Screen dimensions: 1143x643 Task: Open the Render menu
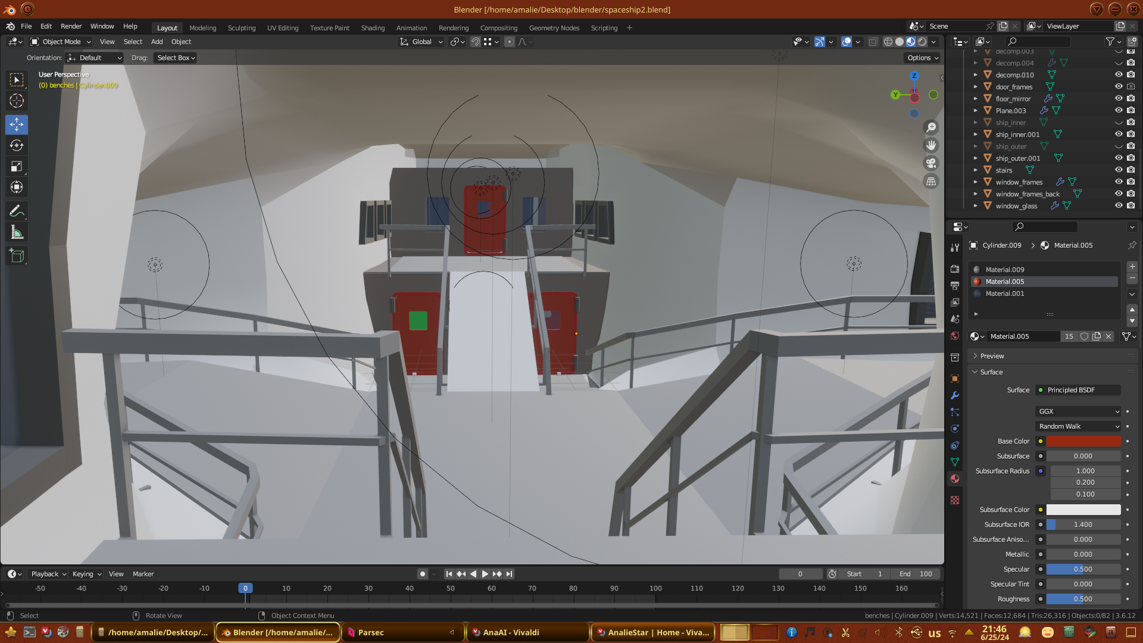click(x=71, y=26)
